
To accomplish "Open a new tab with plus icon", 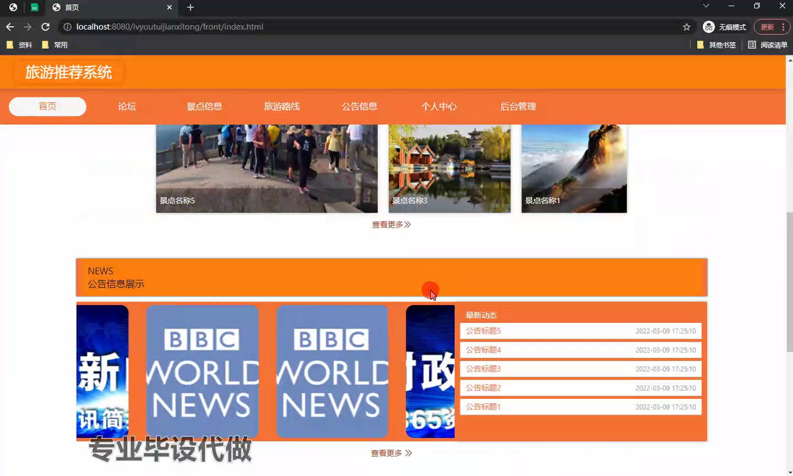I will click(191, 7).
